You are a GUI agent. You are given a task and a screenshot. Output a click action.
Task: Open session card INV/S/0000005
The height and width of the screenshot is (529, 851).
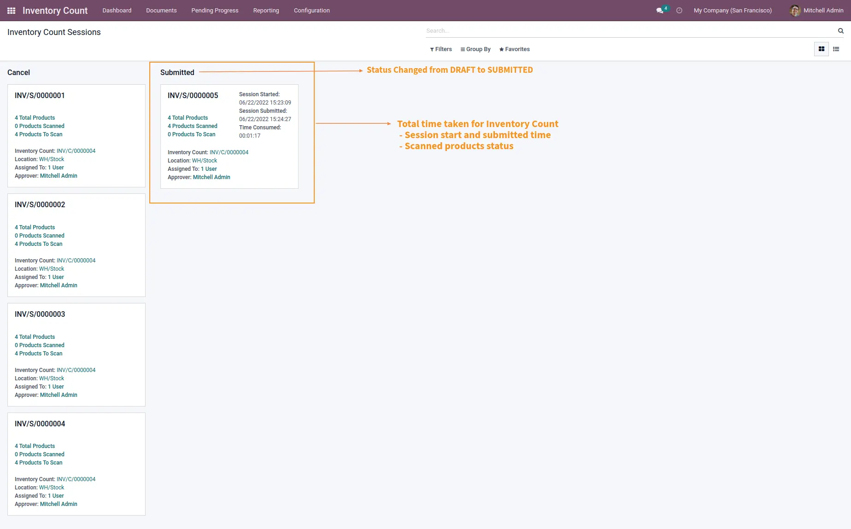pos(229,136)
